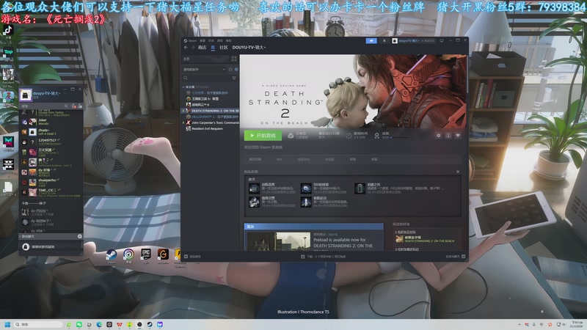Select friend shuaipanhu in friends list
Viewport: 587px width, 330px height.
[51, 182]
